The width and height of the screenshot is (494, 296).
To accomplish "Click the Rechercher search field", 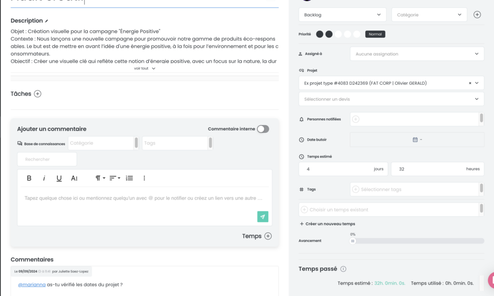I will pyautogui.click(x=47, y=159).
